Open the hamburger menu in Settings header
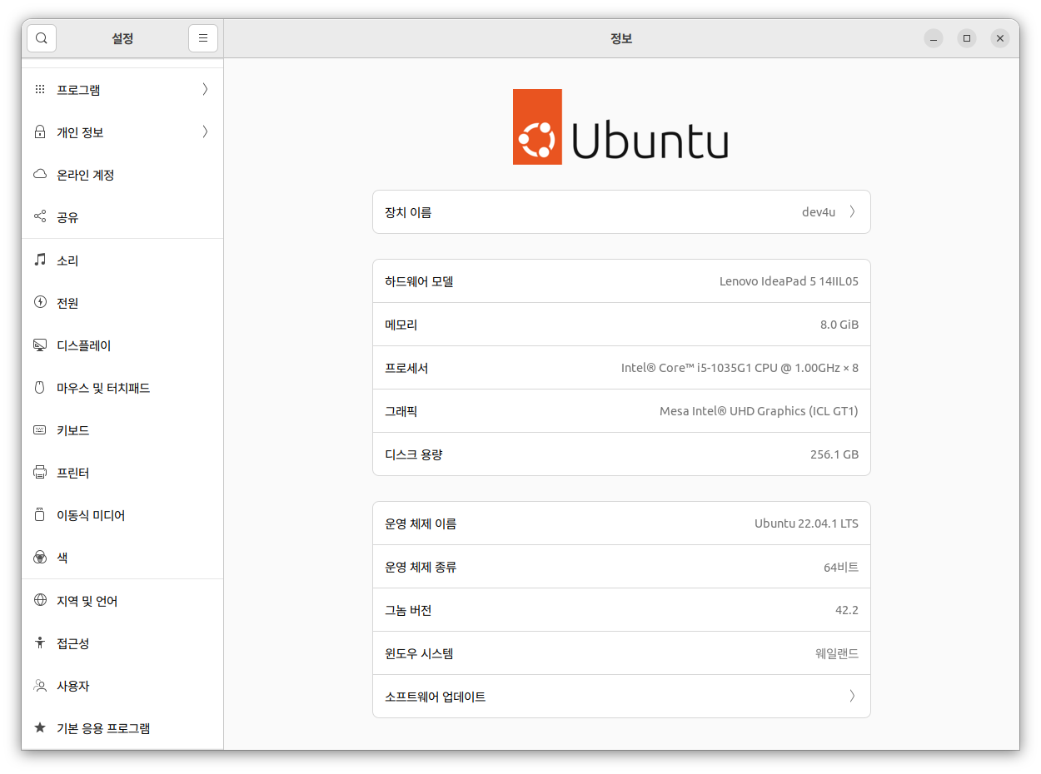 pos(203,38)
